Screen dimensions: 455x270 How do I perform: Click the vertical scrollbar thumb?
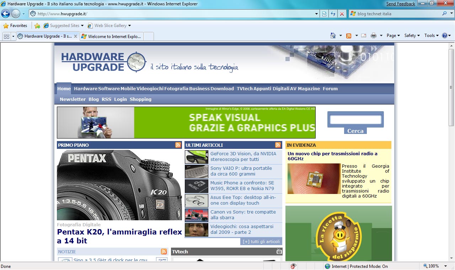(x=451, y=87)
